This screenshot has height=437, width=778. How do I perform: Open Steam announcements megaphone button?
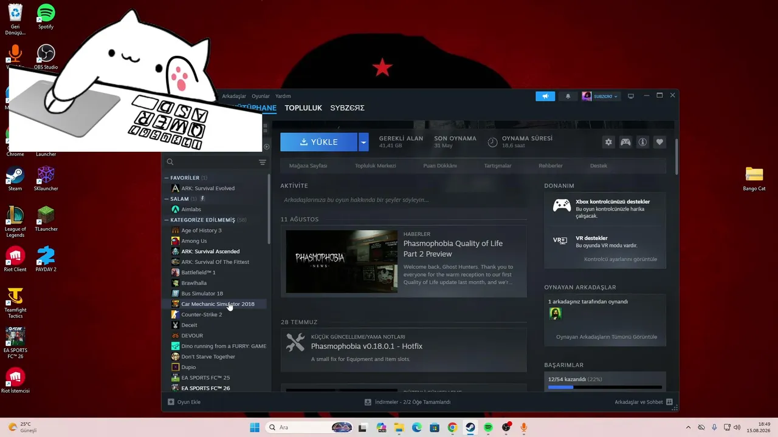pyautogui.click(x=545, y=96)
